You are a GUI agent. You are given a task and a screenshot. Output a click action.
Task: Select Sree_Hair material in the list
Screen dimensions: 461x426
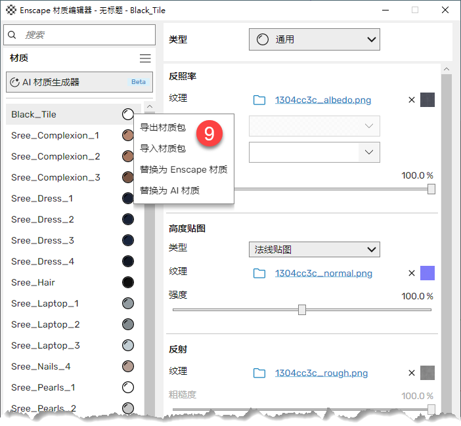[x=33, y=282]
